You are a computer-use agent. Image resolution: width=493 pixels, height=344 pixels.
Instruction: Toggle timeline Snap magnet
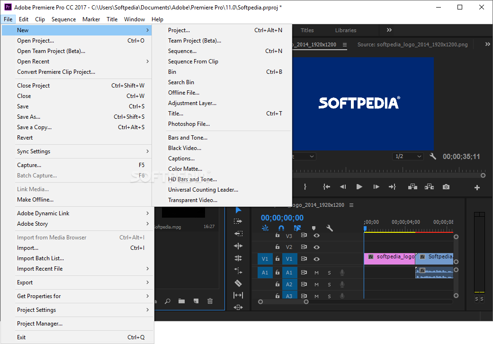click(281, 228)
